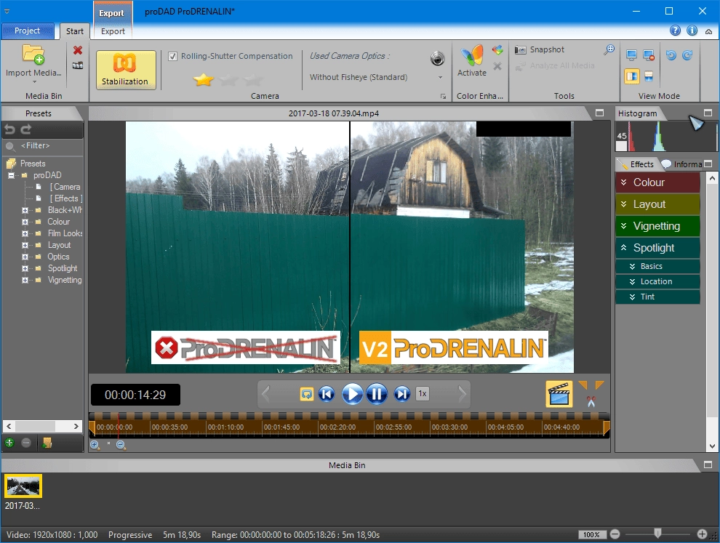Click the clapperboard export video icon
The width and height of the screenshot is (720, 543).
coord(559,394)
